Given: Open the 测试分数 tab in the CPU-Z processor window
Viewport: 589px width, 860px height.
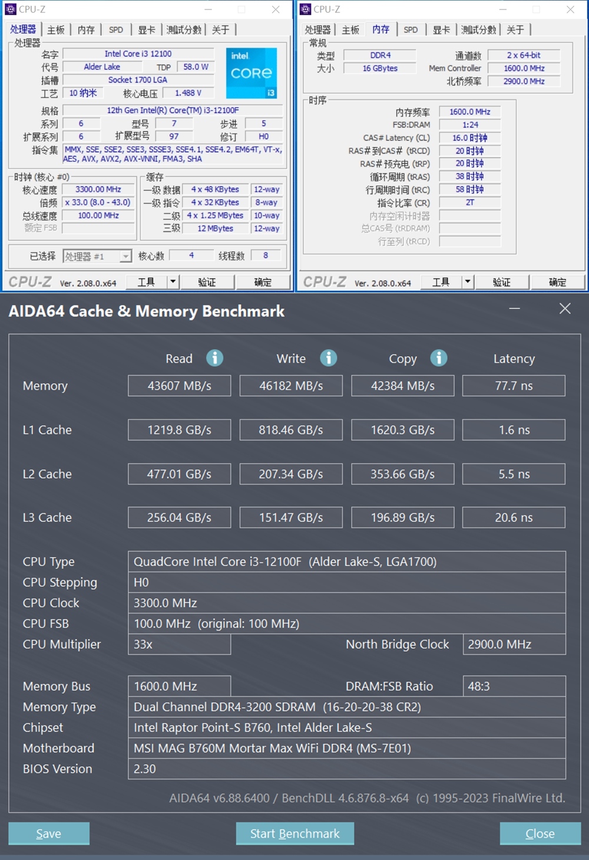Looking at the screenshot, I should pyautogui.click(x=184, y=29).
